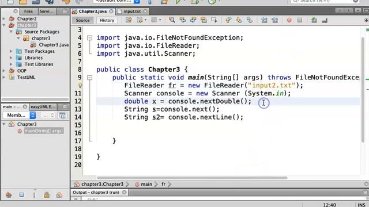Select the TestUML project
The image size is (369, 207).
[x=26, y=77]
